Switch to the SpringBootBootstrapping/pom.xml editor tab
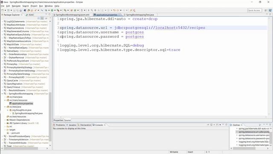This screenshot has width=273, height=154. [x=72, y=15]
